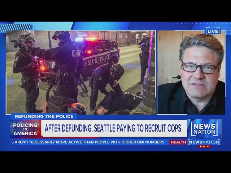
Task: Click the 'Refunding the Police' banner
Action: [44, 116]
